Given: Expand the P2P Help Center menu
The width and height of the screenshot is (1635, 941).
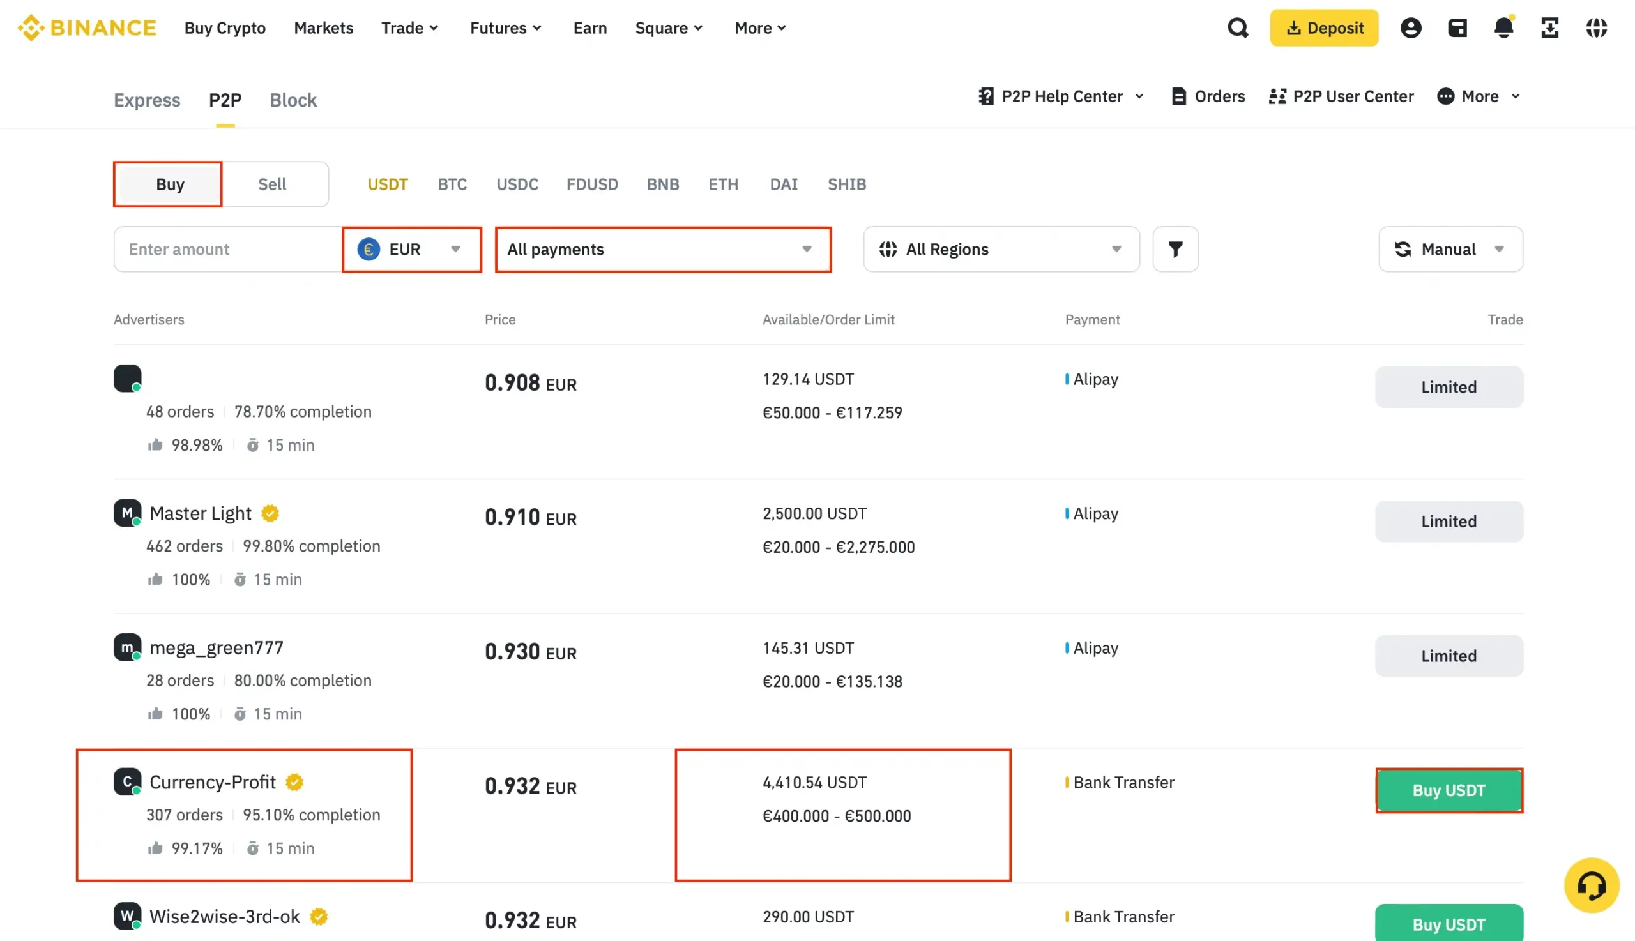Looking at the screenshot, I should click(1061, 96).
